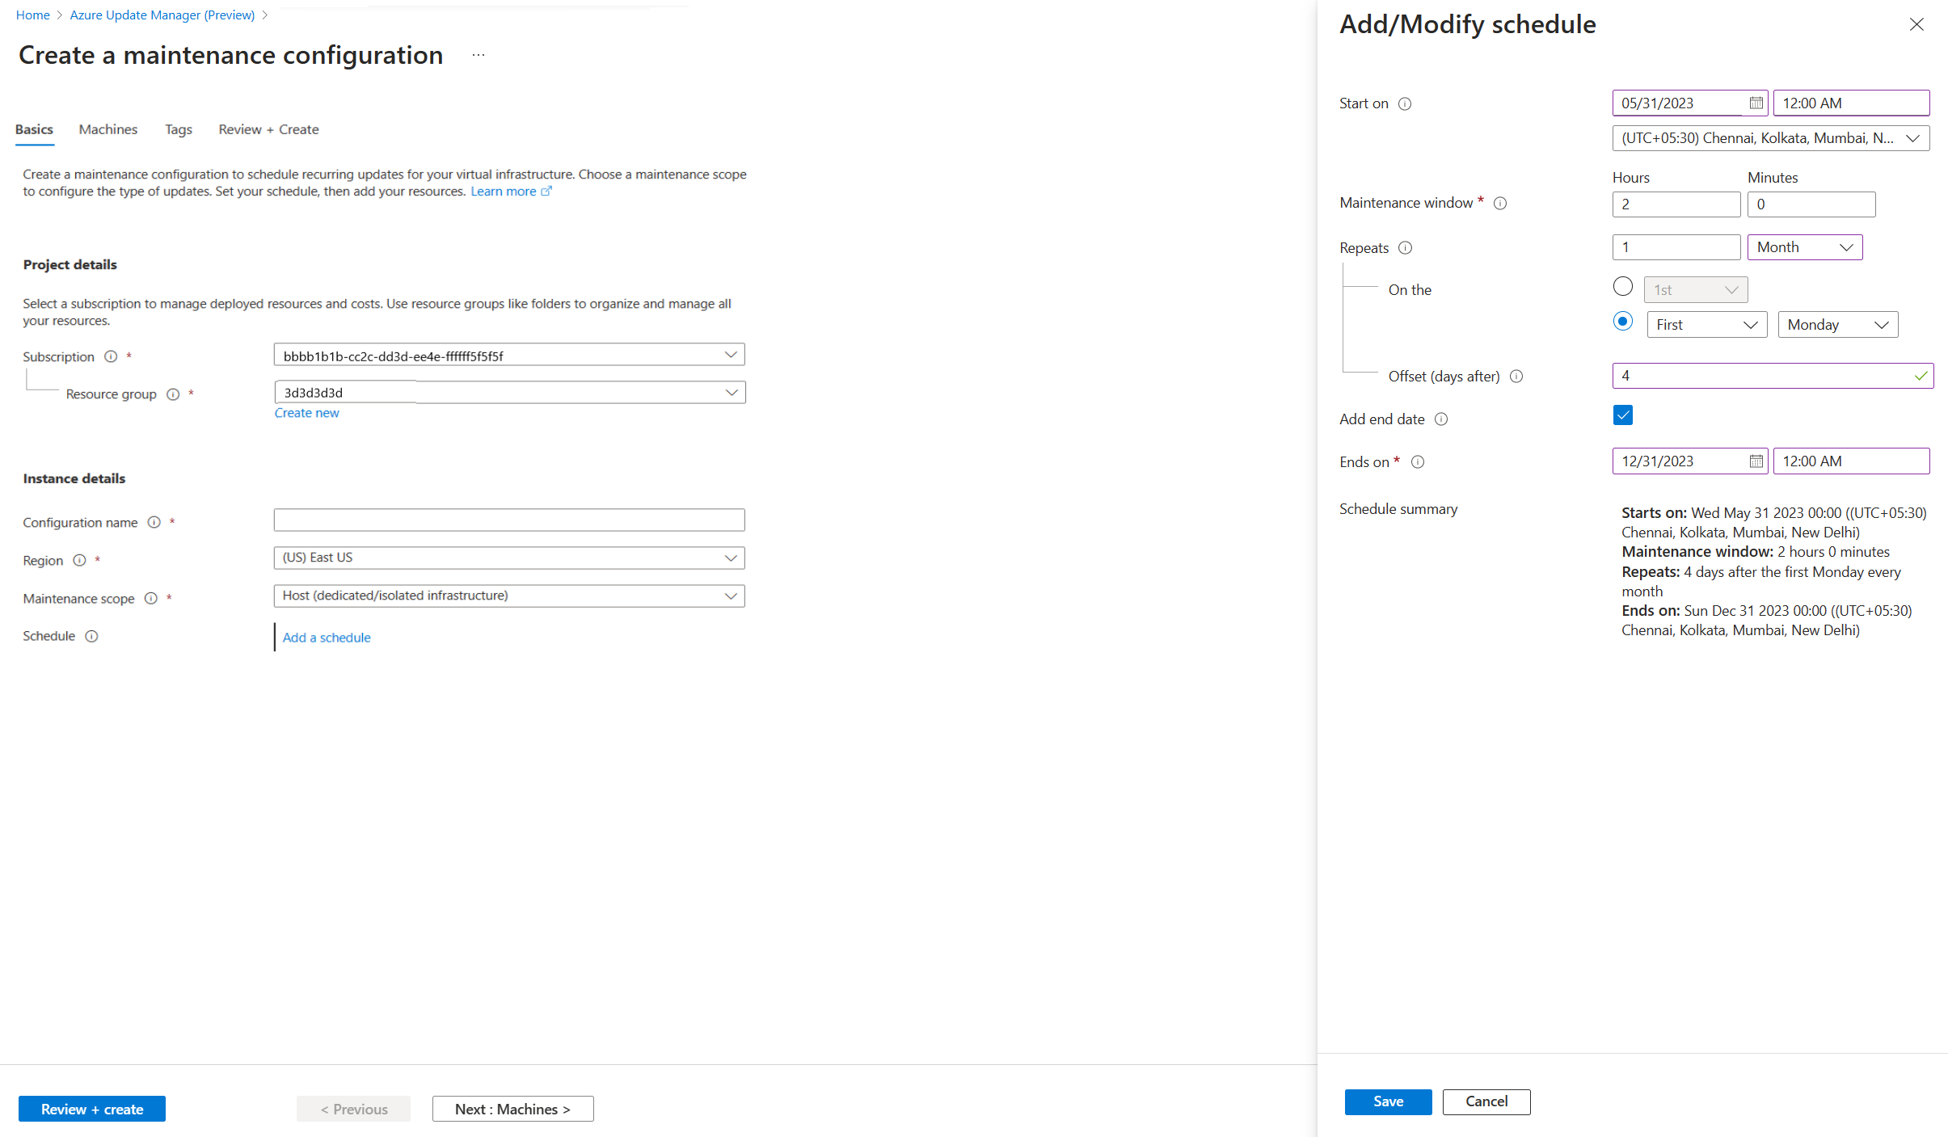Click the info icon next to Schedule field
1948x1137 pixels.
click(91, 635)
